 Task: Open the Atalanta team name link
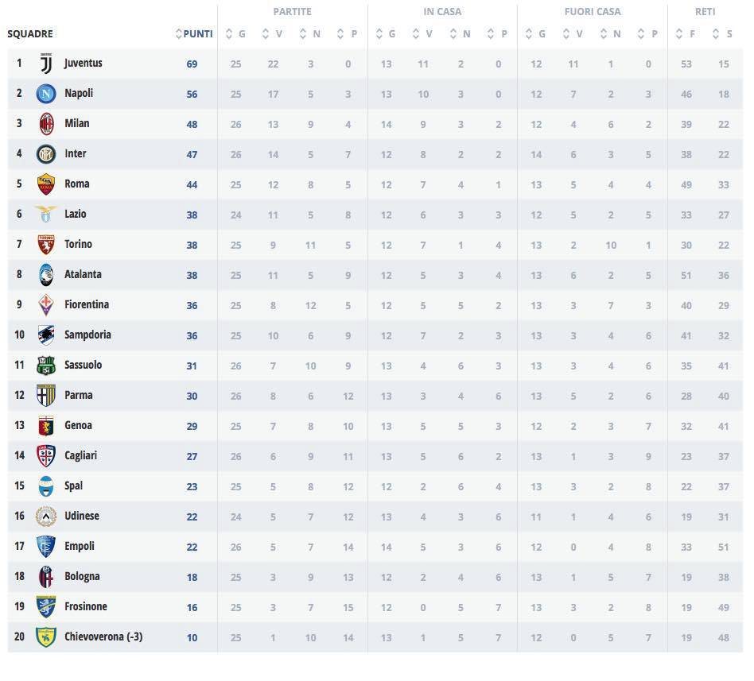83,274
